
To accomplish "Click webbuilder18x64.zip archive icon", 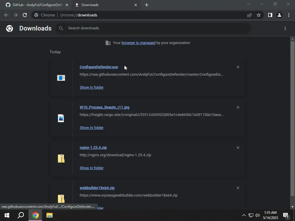I will coord(61,199).
